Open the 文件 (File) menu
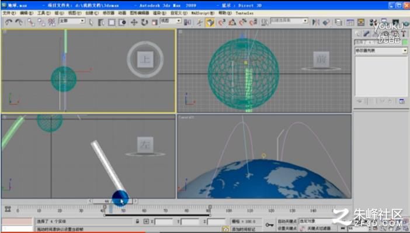 9,13
